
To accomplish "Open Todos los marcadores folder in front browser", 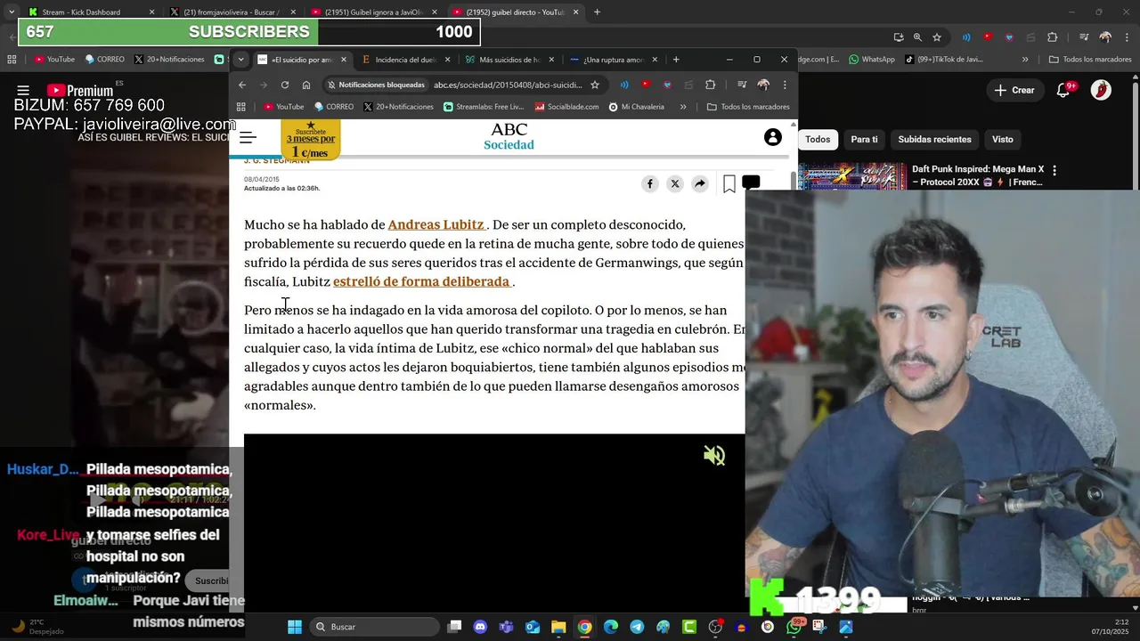I will (x=748, y=107).
